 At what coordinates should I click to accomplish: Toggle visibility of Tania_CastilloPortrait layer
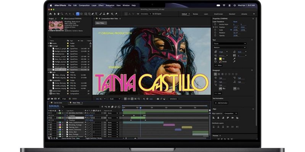(49, 122)
